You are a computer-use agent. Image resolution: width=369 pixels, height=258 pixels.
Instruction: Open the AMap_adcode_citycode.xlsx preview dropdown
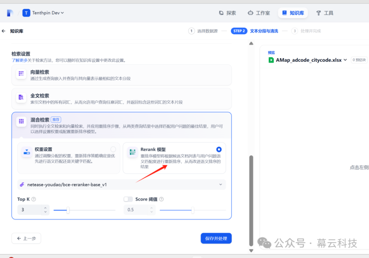345,60
